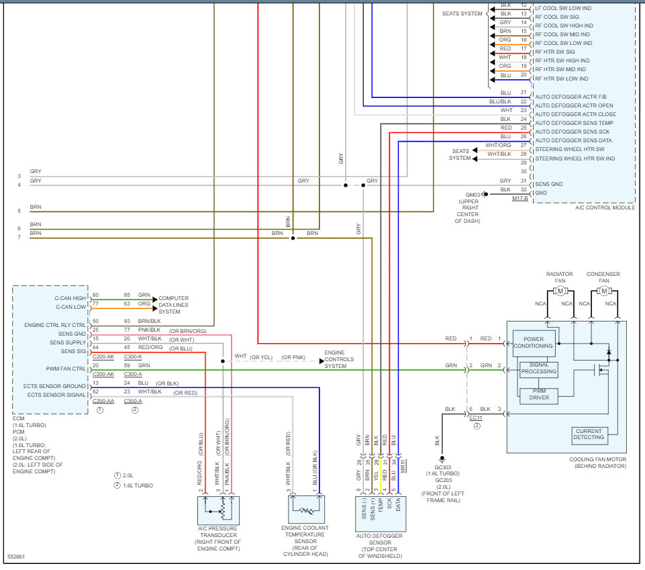Screen dimensions: 645x570
Task: Click the TEMP pin label in defogger sensor
Action: pyautogui.click(x=381, y=505)
